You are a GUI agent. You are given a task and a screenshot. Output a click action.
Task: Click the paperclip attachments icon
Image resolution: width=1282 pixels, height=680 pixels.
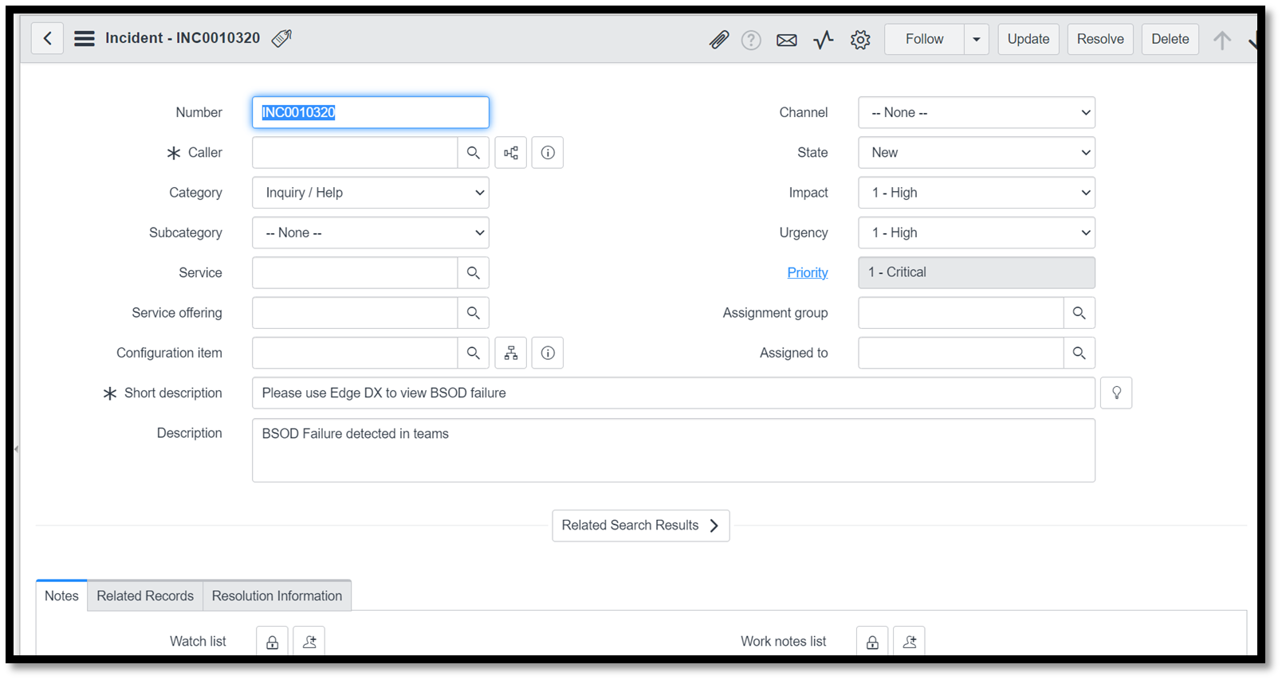click(x=718, y=40)
